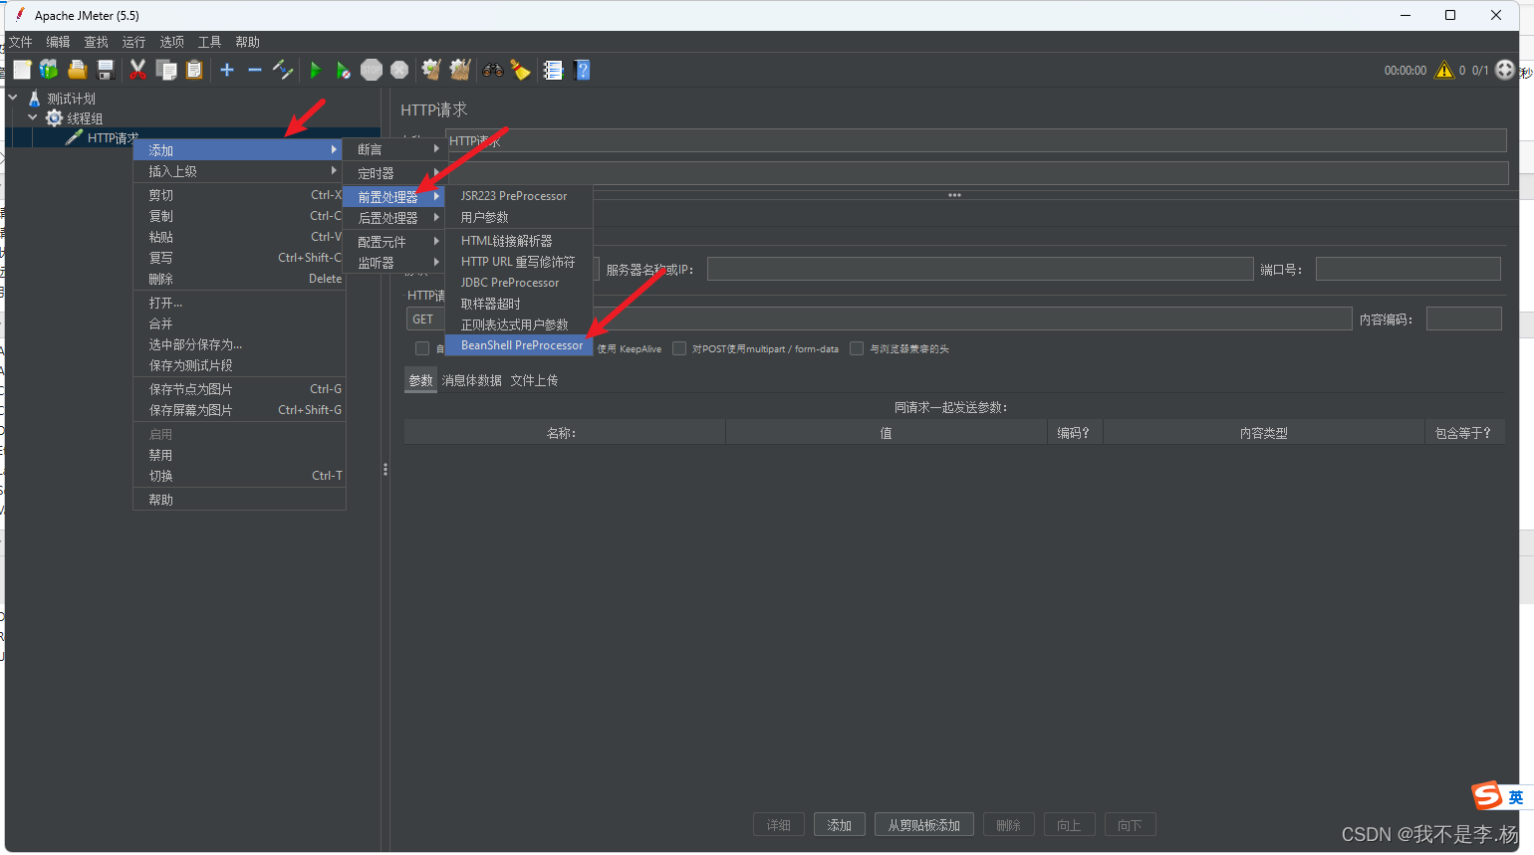The height and width of the screenshot is (855, 1534).
Task: Open Search with binoculars icon
Action: (493, 70)
